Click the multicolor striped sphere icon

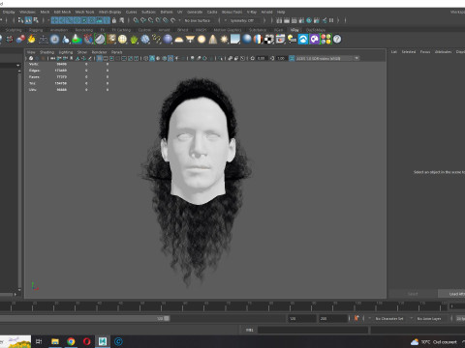(x=258, y=40)
